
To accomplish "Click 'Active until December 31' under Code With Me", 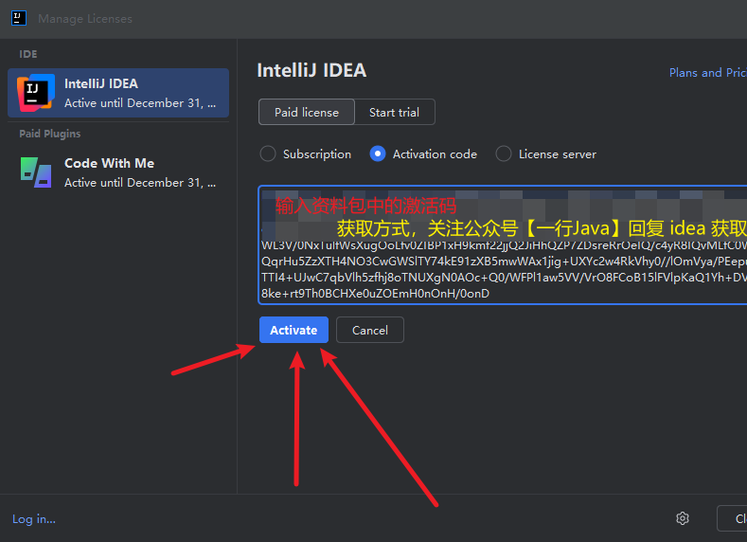I will 140,183.
